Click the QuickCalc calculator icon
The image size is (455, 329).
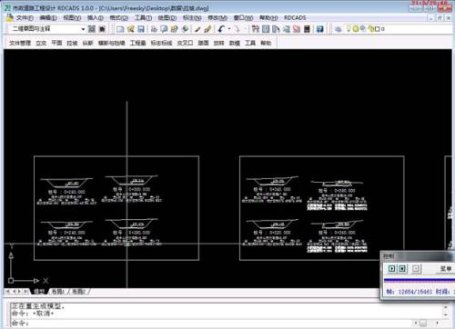(x=308, y=29)
